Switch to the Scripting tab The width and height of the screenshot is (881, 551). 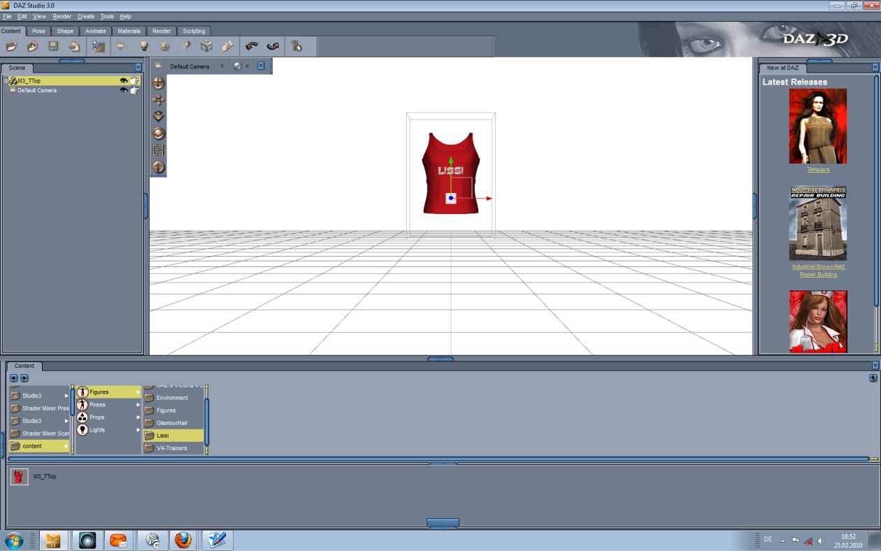194,31
